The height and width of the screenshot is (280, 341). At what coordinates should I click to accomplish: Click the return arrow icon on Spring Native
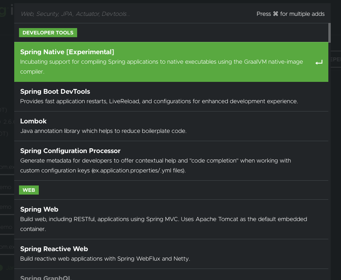(319, 62)
